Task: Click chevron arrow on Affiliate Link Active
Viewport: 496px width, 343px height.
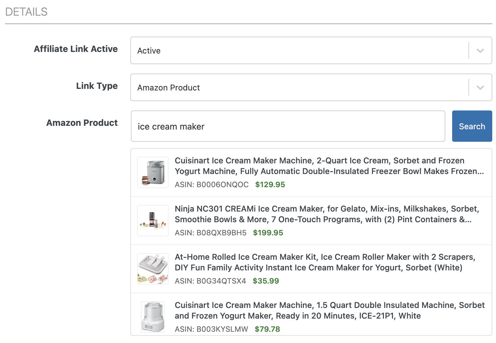Action: click(480, 51)
